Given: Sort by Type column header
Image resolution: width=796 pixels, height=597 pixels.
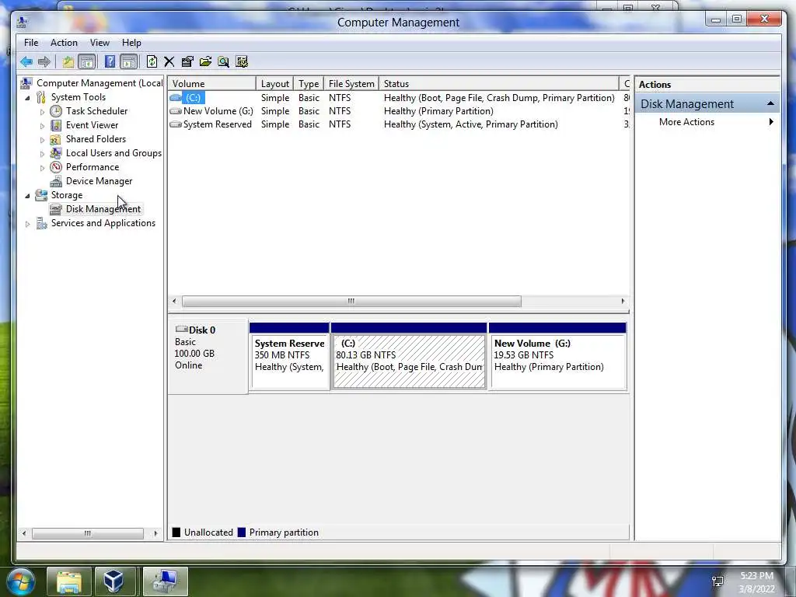Looking at the screenshot, I should pyautogui.click(x=309, y=84).
